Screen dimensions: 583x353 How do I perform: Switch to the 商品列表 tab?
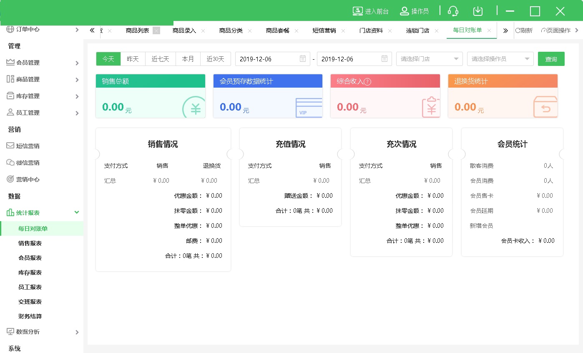click(x=137, y=30)
